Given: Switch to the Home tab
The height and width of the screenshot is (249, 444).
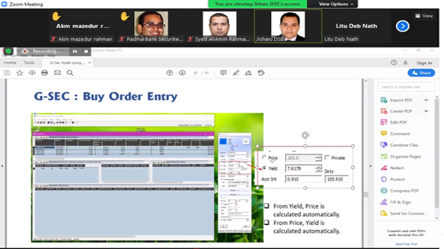Looking at the screenshot, I should [x=10, y=63].
